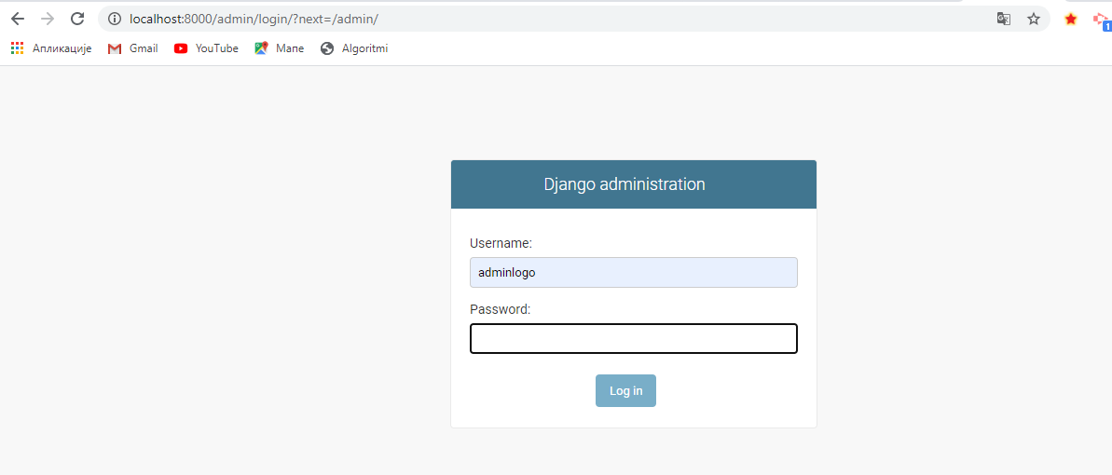Go back to the previous page
Screen dimensions: 1112x475
tap(18, 20)
